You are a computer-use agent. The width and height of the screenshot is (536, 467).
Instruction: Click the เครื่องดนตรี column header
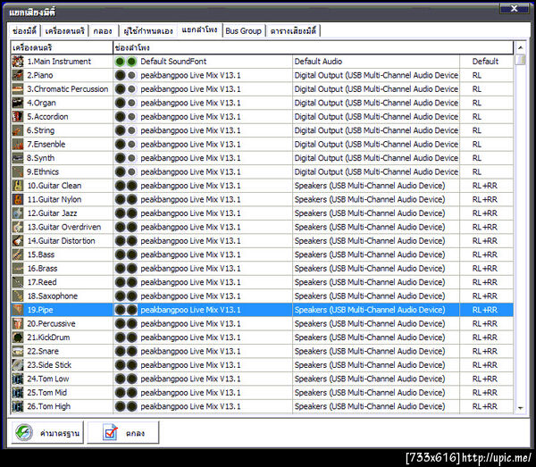(62, 47)
